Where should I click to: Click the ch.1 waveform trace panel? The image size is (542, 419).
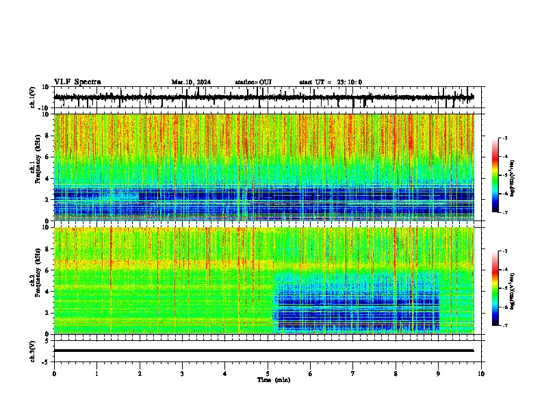269,97
